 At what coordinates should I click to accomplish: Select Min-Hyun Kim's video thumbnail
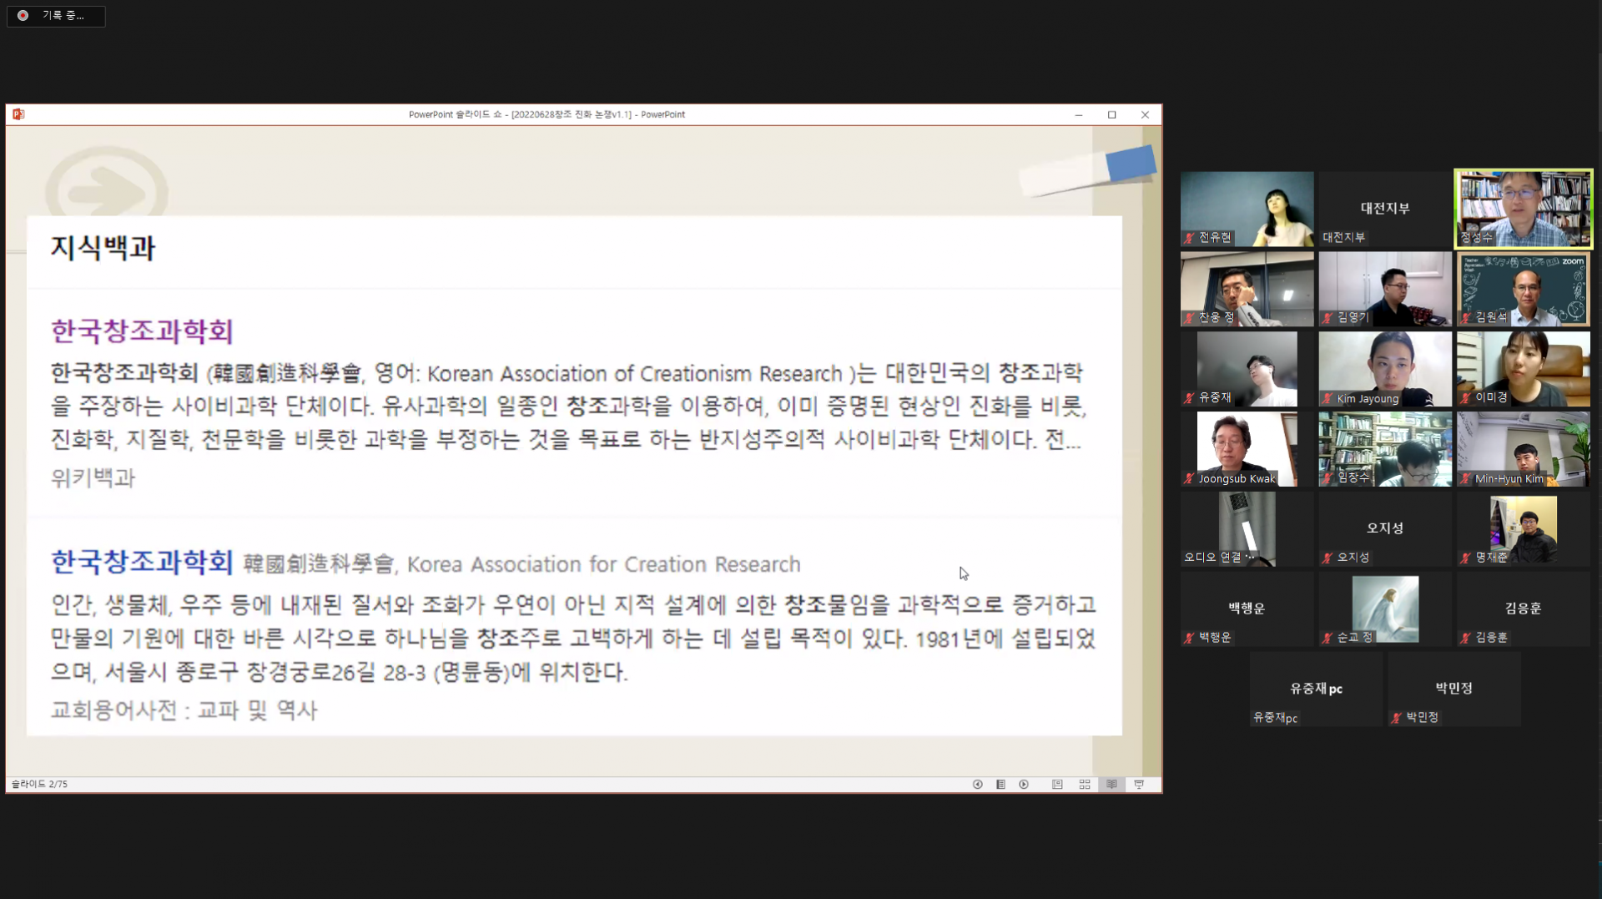click(x=1524, y=449)
